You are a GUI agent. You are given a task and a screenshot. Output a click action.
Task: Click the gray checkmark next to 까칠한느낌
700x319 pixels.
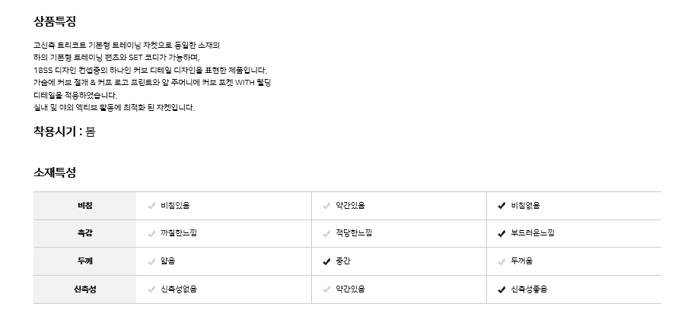coord(151,233)
